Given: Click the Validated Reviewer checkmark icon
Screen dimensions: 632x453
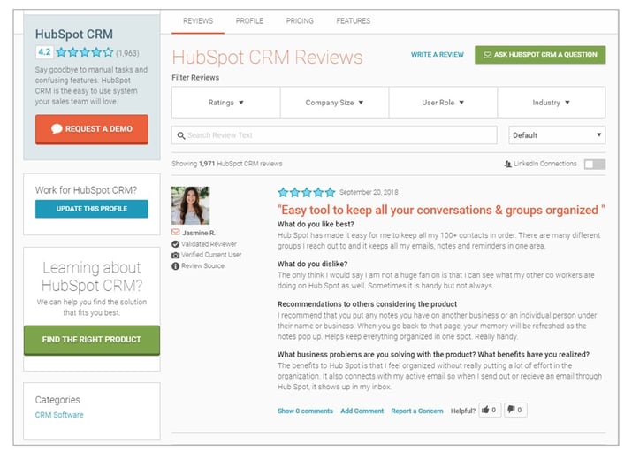Looking at the screenshot, I should tap(176, 244).
